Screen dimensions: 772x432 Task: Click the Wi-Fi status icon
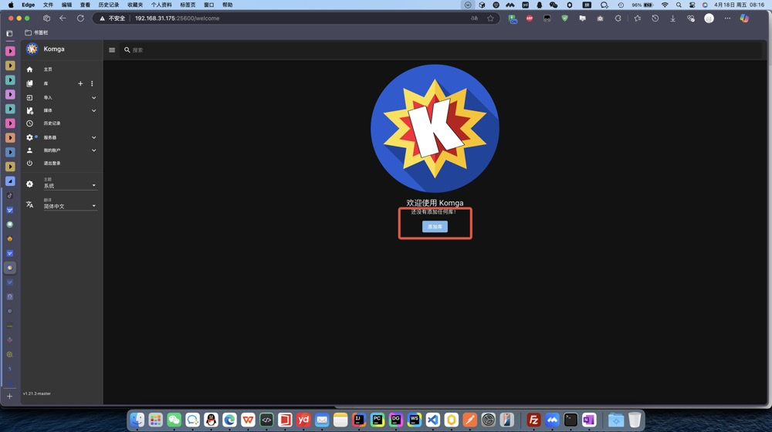[x=665, y=5]
